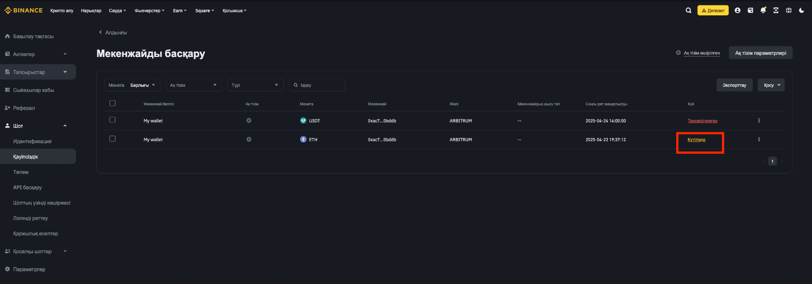Check the USDT row checkbox

point(112,120)
